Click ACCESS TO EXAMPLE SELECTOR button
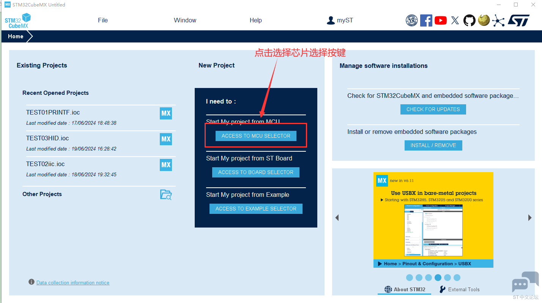Viewport: 542px width, 303px height. tap(256, 209)
